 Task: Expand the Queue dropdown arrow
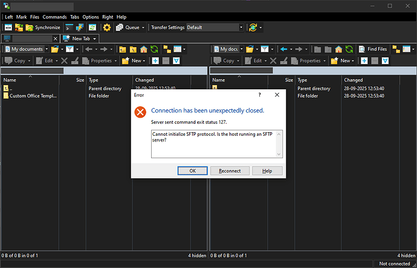tap(144, 27)
